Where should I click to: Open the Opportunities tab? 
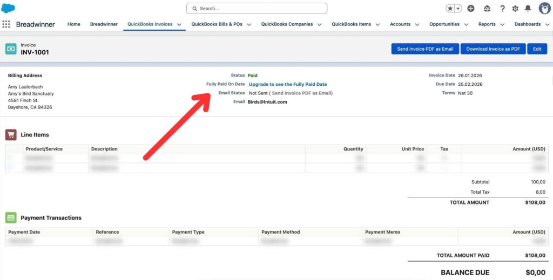(444, 24)
